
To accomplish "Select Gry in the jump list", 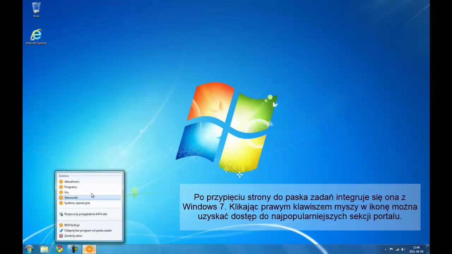I will [x=90, y=192].
